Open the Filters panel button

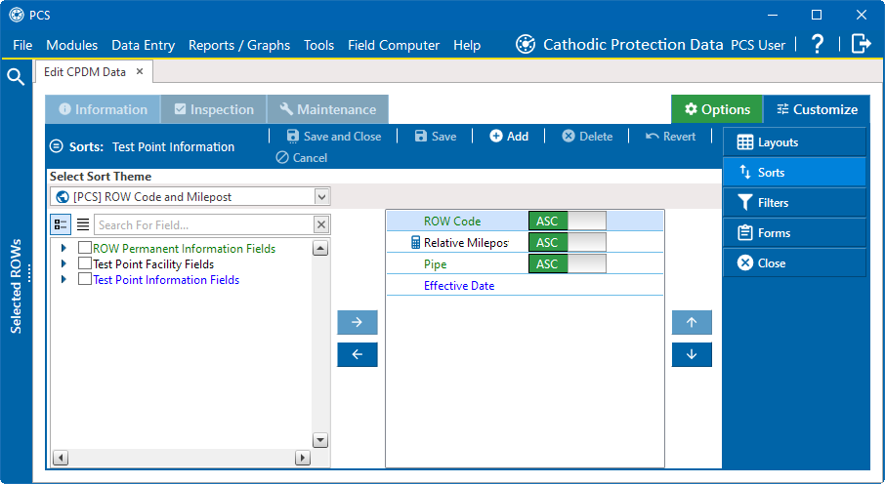(794, 203)
